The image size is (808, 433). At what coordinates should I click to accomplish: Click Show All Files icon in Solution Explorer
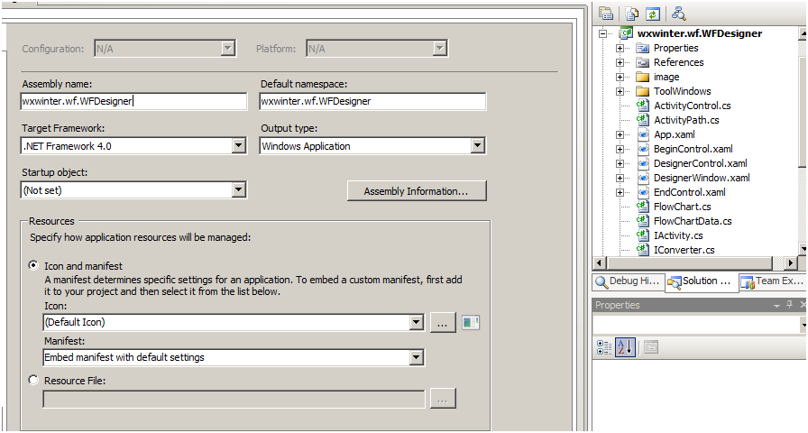[x=632, y=14]
